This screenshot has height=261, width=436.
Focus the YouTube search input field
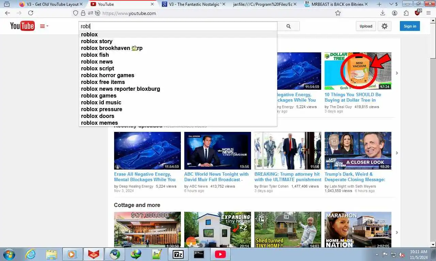[178, 26]
